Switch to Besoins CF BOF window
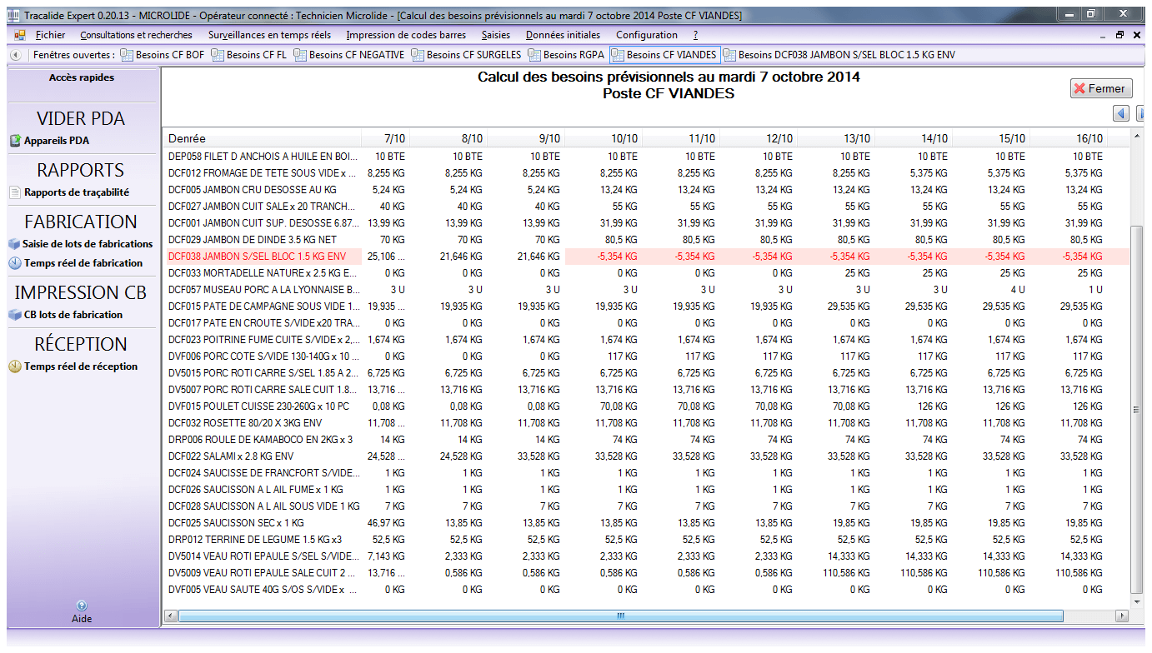Image resolution: width=1152 pixels, height=653 pixels. tap(163, 55)
